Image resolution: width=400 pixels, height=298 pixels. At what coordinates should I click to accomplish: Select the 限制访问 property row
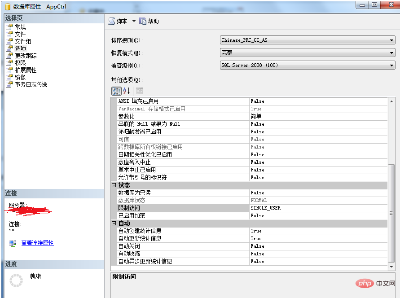pyautogui.click(x=252, y=208)
